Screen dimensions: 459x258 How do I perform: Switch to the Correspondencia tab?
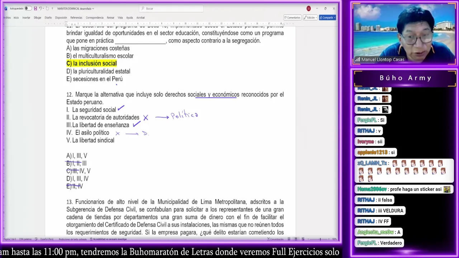95,18
